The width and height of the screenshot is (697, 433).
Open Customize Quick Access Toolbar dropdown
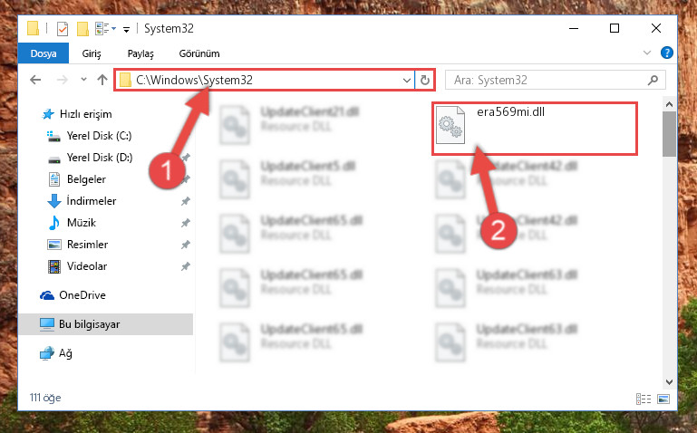127,30
